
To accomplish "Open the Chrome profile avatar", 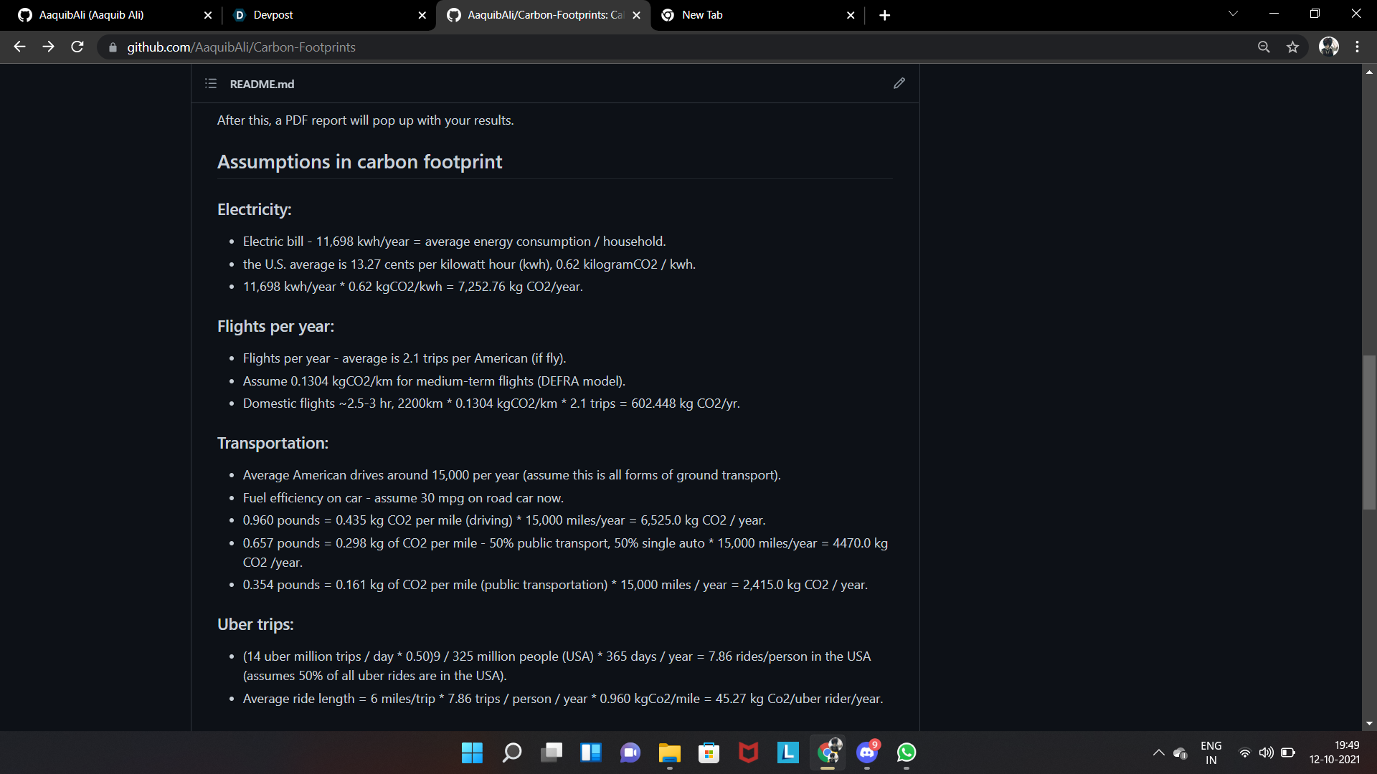I will (x=1328, y=47).
